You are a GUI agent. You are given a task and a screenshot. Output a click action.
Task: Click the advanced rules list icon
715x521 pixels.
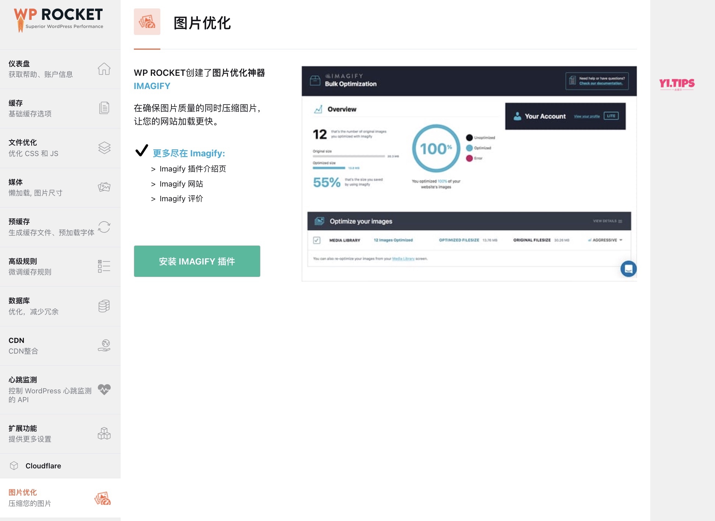[104, 266]
